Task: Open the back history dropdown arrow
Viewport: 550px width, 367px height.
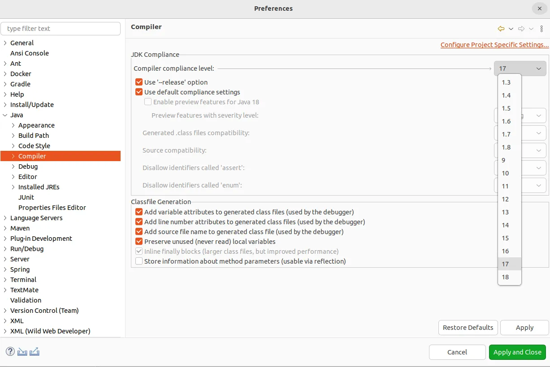Action: tap(511, 29)
